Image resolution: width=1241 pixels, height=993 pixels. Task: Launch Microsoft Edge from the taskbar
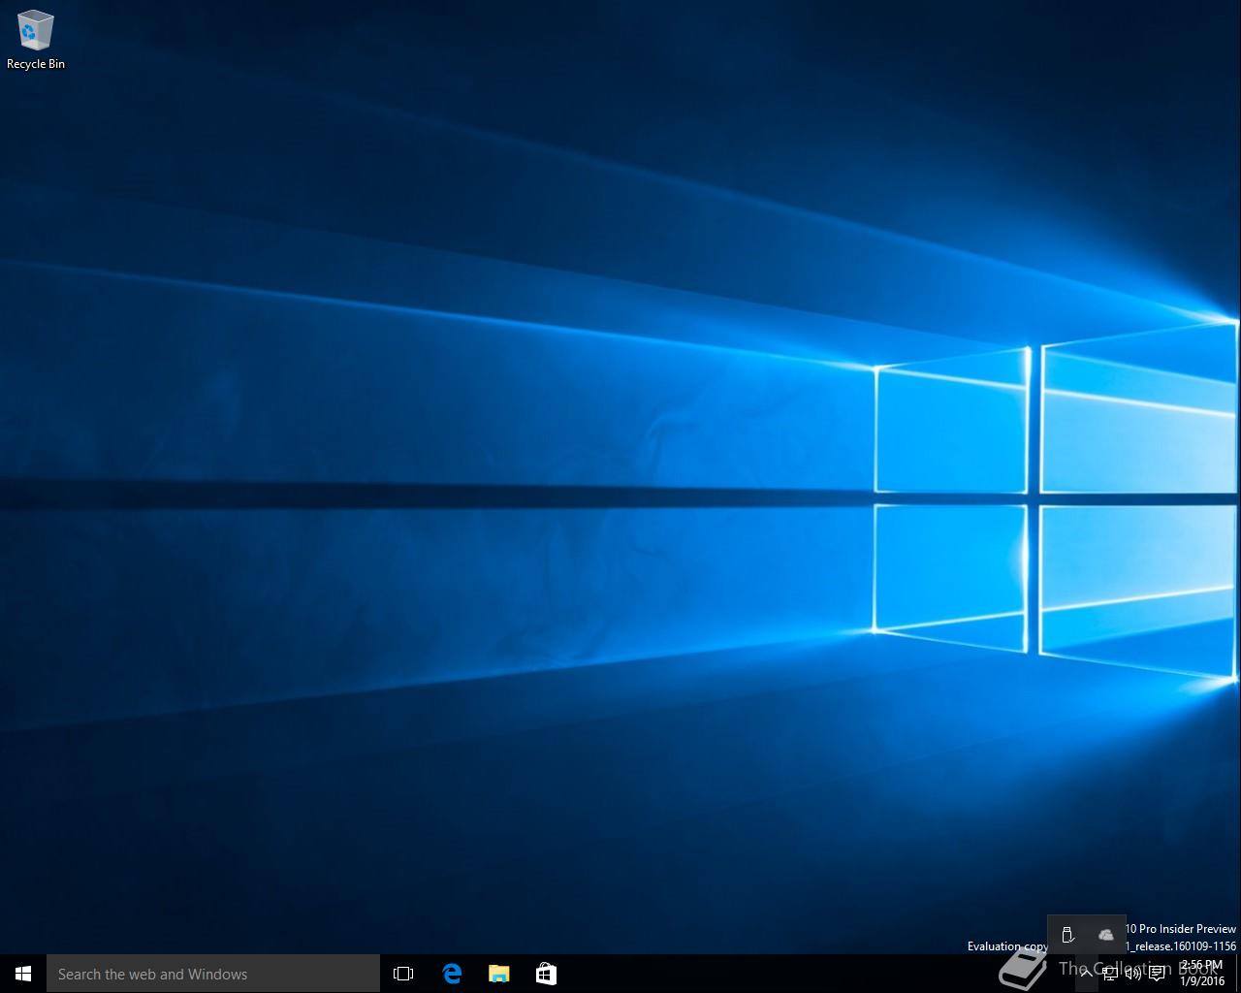(x=451, y=974)
